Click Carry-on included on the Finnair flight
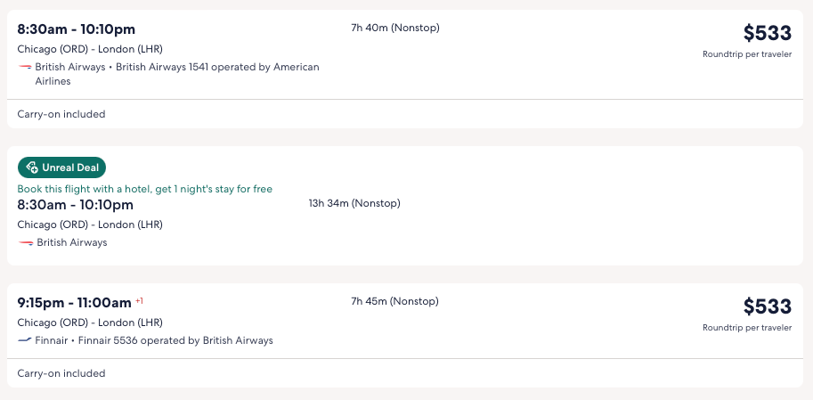This screenshot has width=813, height=400. pyautogui.click(x=61, y=373)
